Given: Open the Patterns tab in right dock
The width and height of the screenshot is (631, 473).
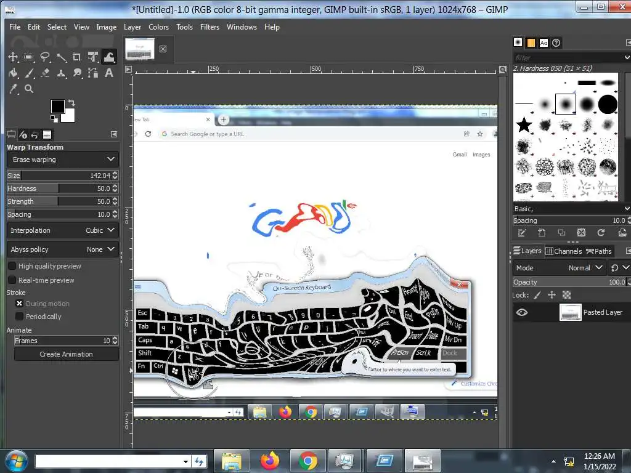Looking at the screenshot, I should point(531,42).
